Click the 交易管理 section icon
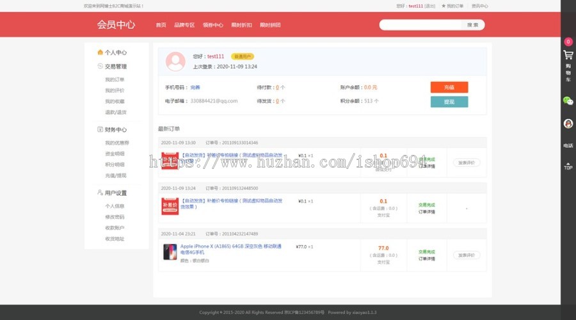The image size is (576, 320). pos(100,66)
